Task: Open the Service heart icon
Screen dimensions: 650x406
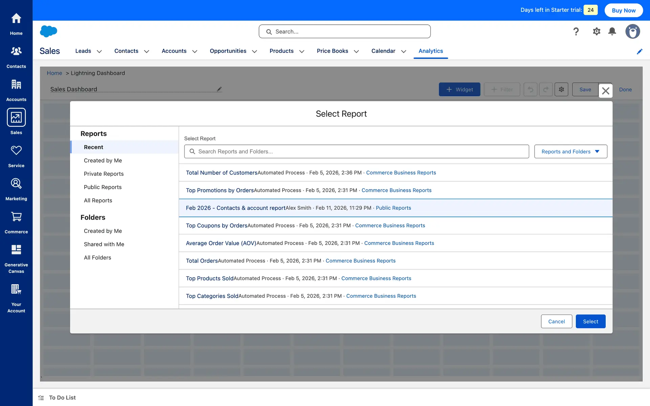Action: point(16,151)
